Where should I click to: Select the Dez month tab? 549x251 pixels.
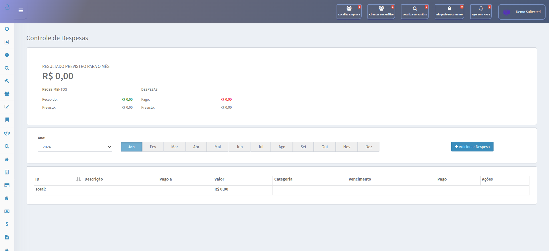point(369,147)
